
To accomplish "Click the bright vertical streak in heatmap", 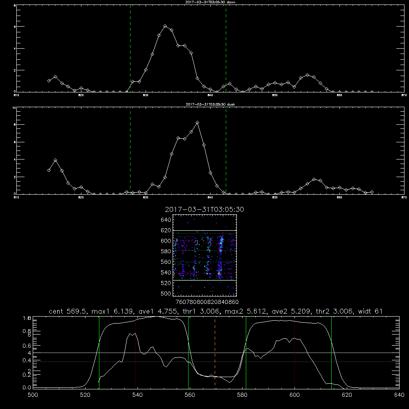I will 221,257.
